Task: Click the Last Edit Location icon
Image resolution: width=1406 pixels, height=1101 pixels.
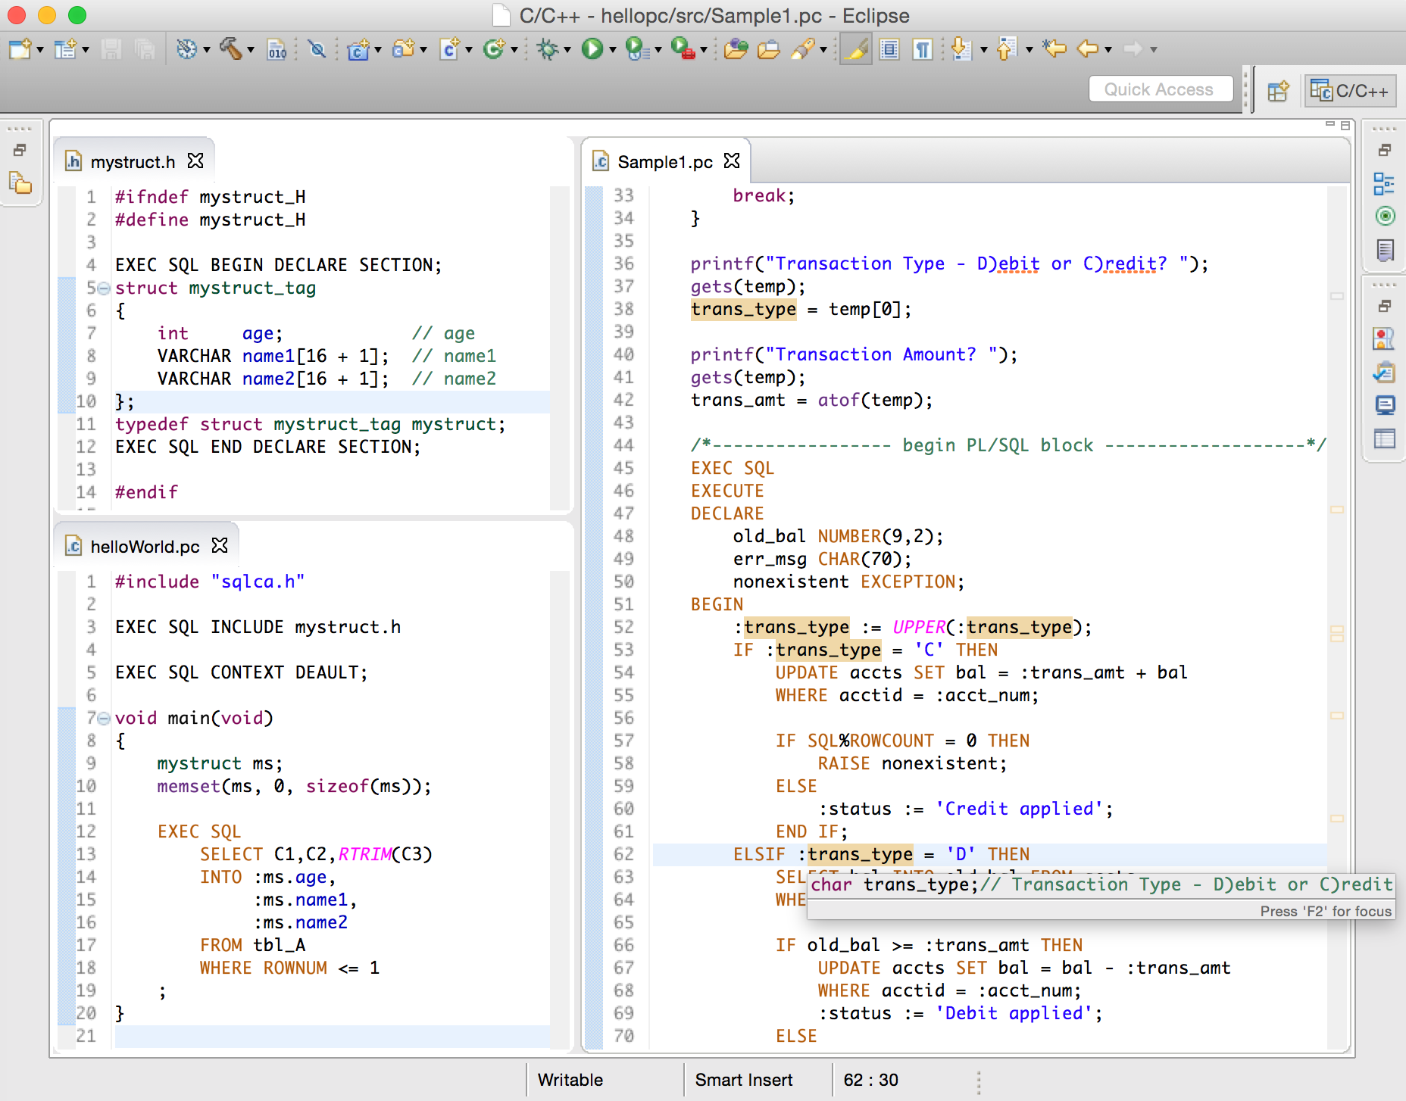Action: click(x=1054, y=49)
